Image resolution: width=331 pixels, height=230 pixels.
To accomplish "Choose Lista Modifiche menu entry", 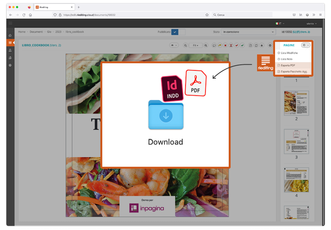I will pos(289,53).
